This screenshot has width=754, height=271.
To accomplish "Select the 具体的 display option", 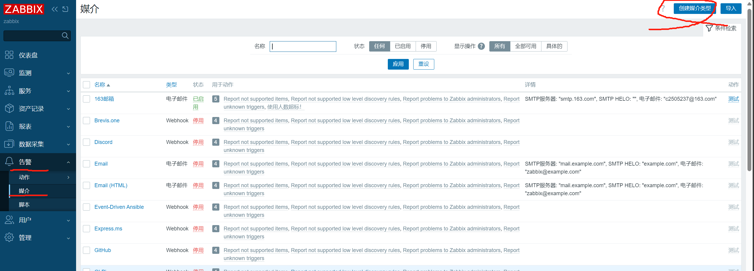I will coord(554,46).
